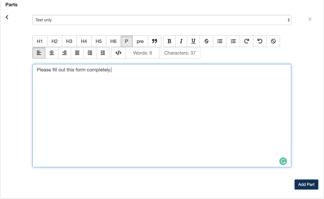
Task: Center align the text
Action: click(x=51, y=53)
